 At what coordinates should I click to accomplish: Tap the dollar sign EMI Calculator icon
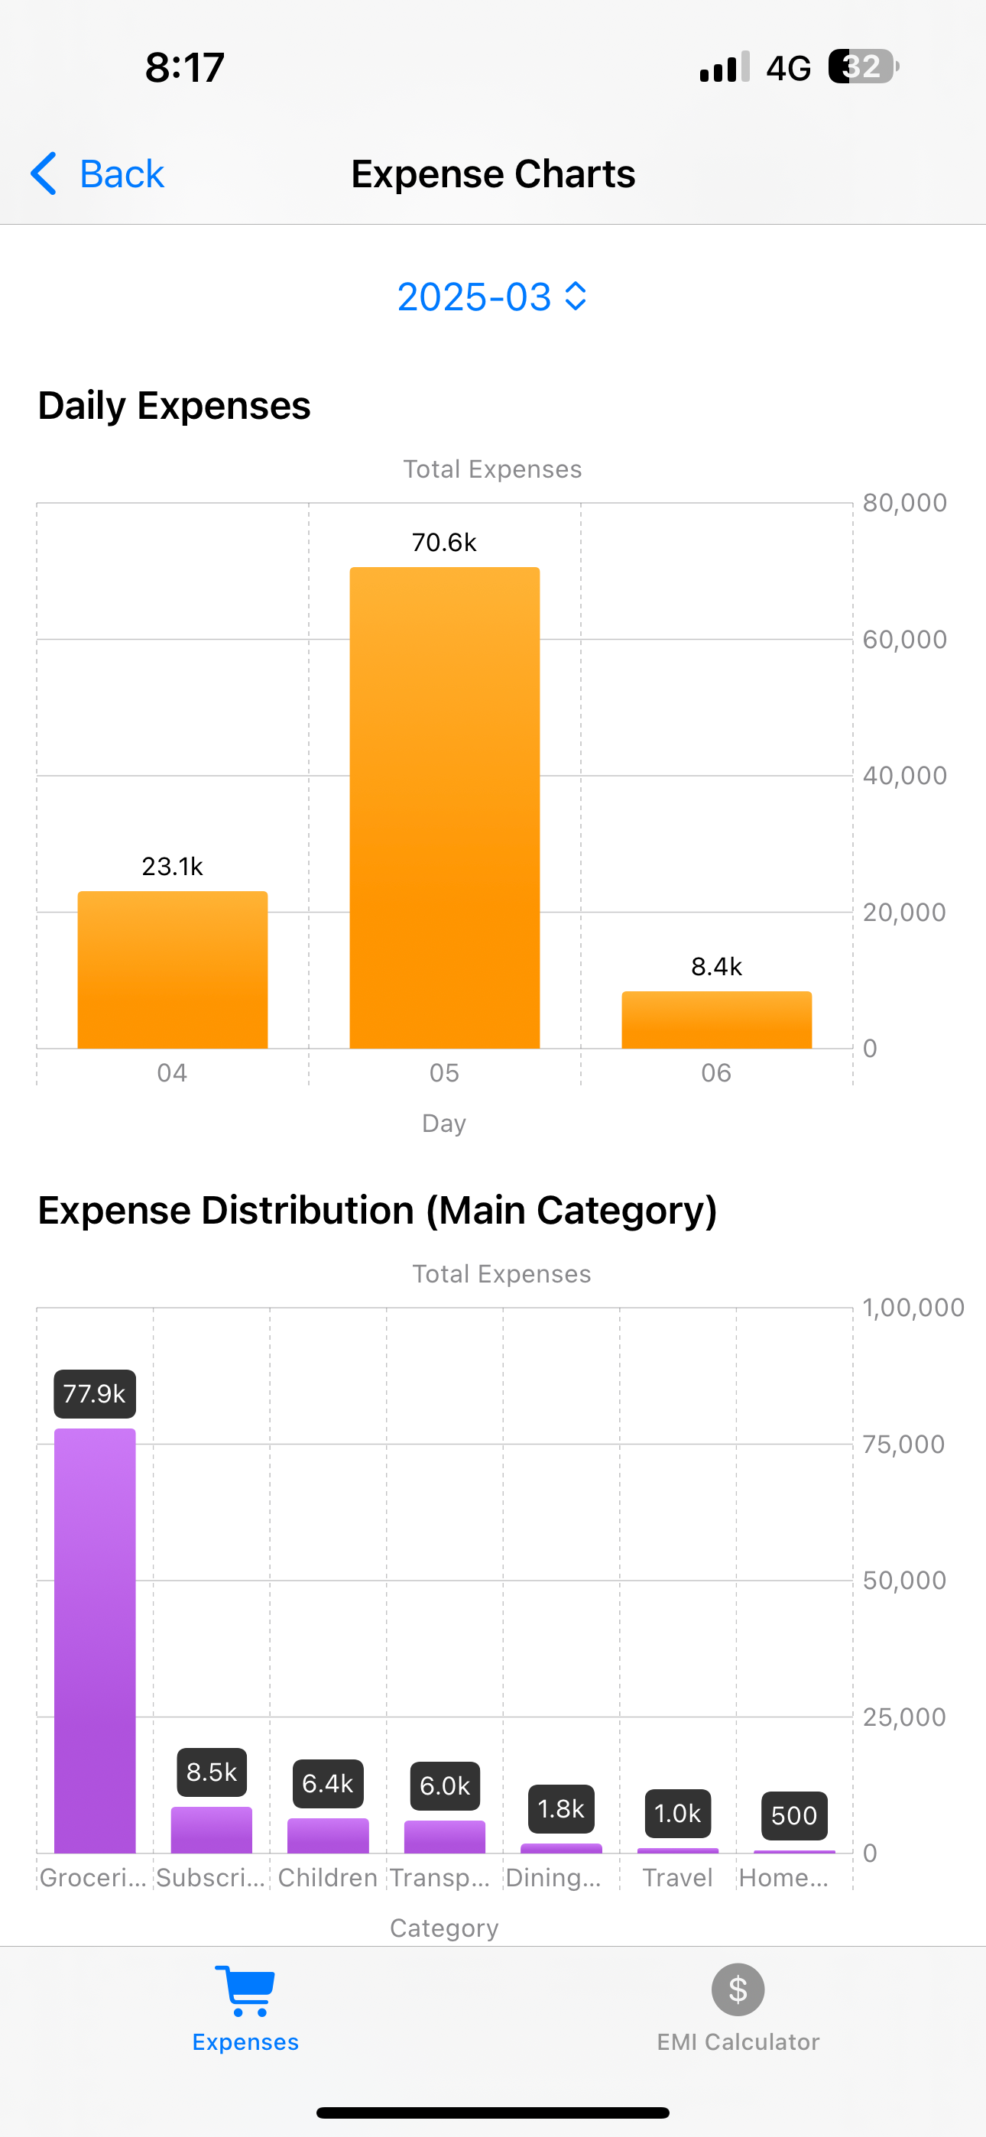[738, 1989]
